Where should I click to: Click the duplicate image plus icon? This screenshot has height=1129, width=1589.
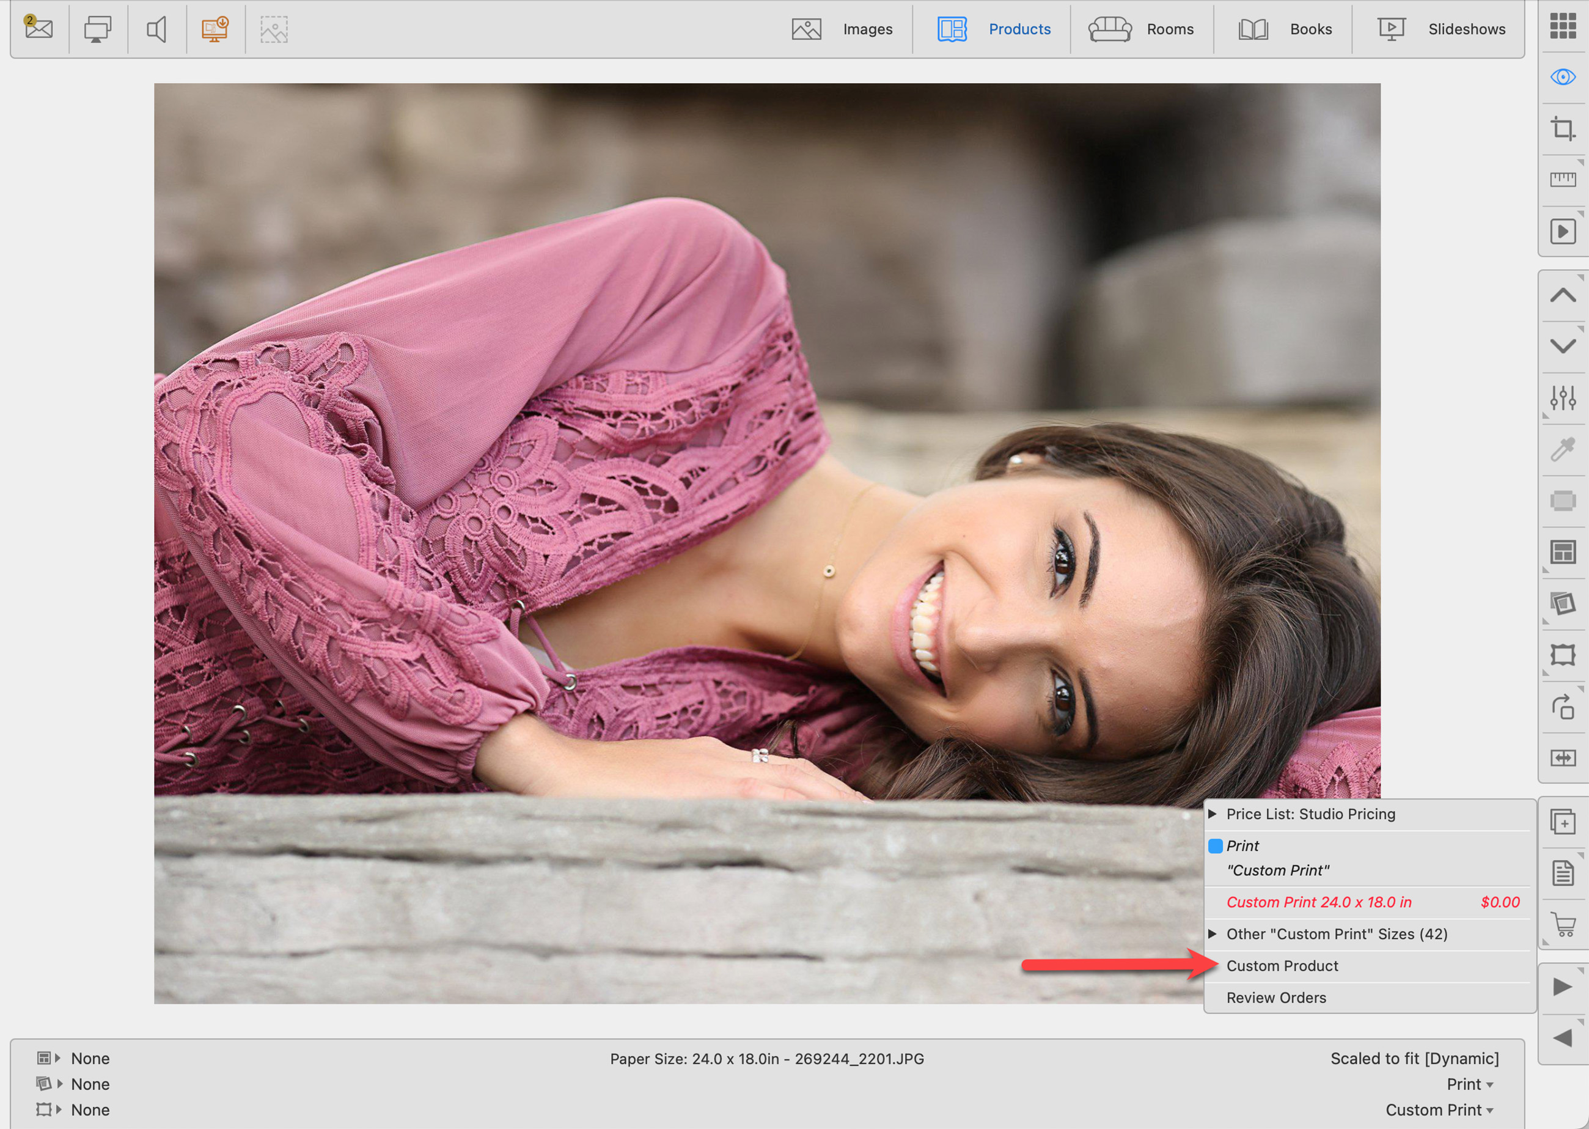1563,822
